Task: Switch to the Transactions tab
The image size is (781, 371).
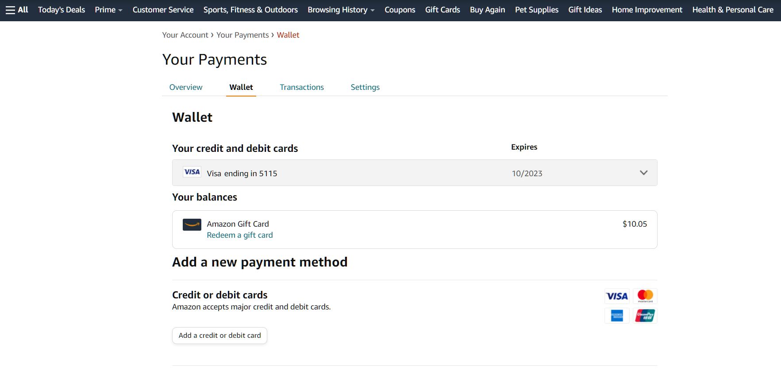Action: (302, 87)
